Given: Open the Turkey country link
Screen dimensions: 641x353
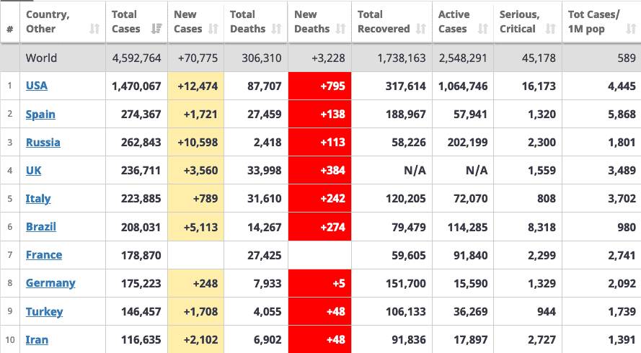Looking at the screenshot, I should click(44, 312).
